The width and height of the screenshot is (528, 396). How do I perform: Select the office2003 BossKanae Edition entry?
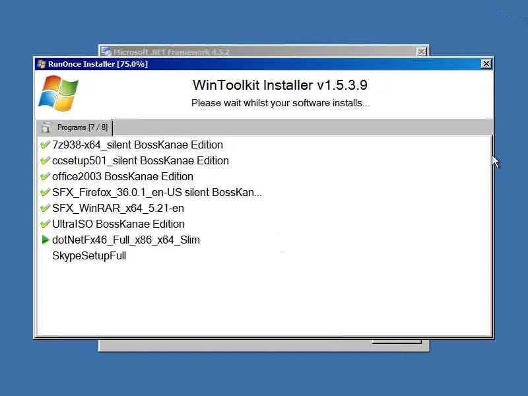click(x=123, y=176)
